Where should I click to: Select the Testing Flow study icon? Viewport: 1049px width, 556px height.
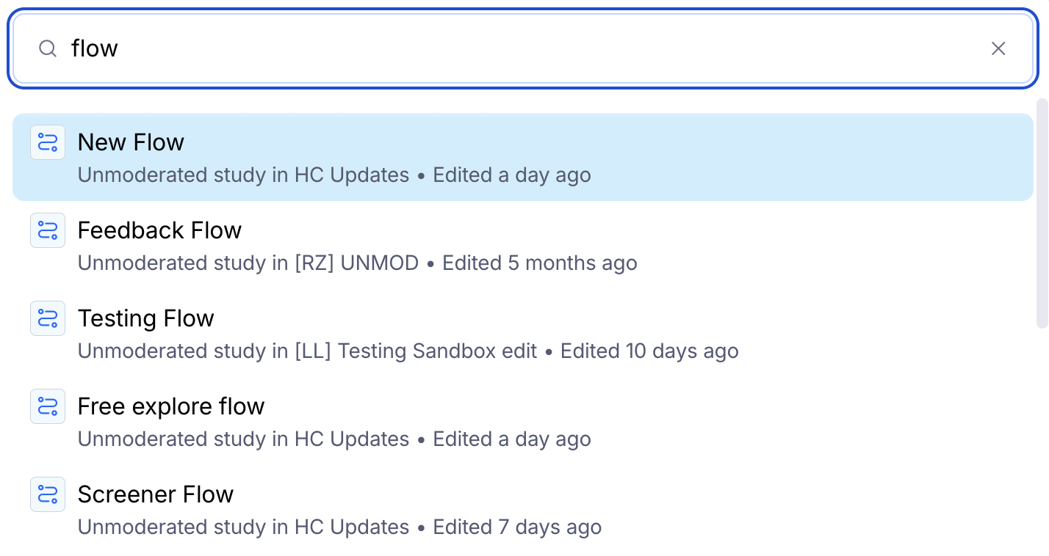[x=48, y=318]
